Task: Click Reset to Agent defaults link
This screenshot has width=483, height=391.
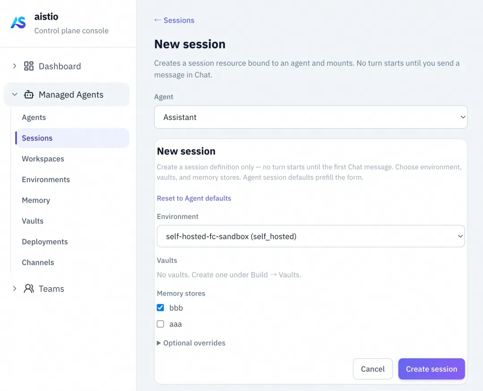Action: [x=194, y=198]
